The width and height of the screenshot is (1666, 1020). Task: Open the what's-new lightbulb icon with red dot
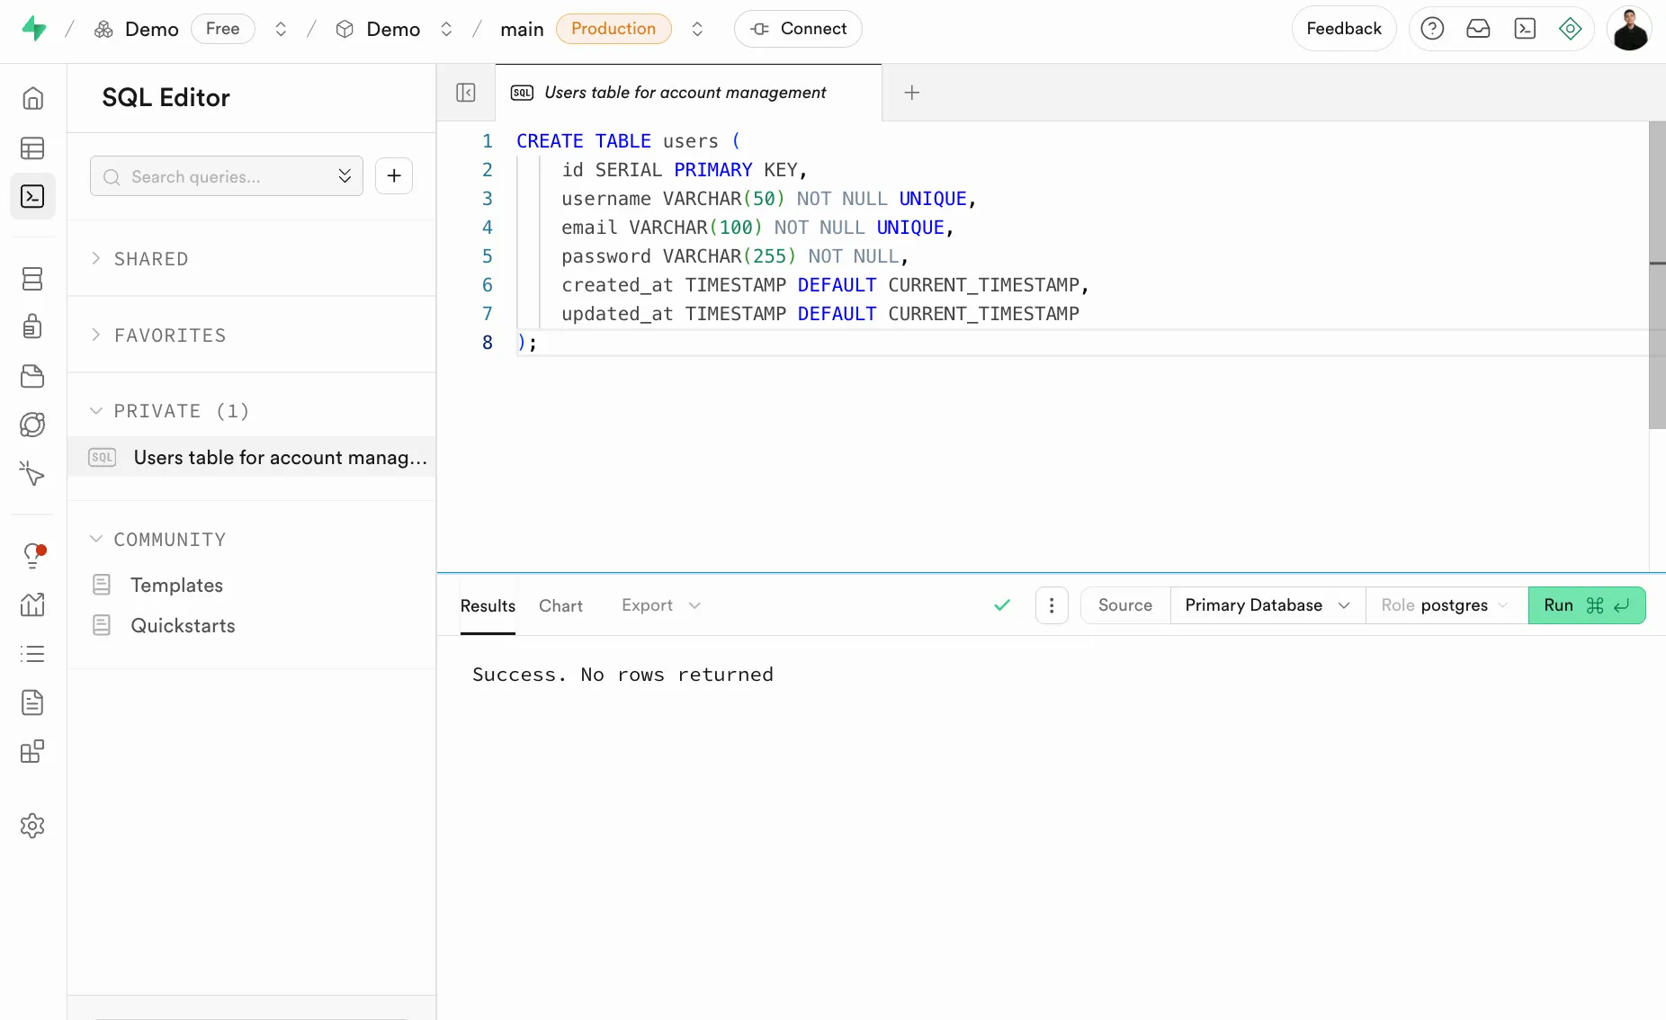tap(34, 555)
